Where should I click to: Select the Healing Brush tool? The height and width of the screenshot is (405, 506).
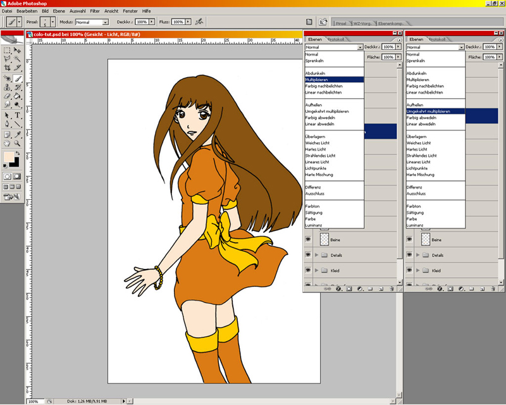pyautogui.click(x=7, y=78)
